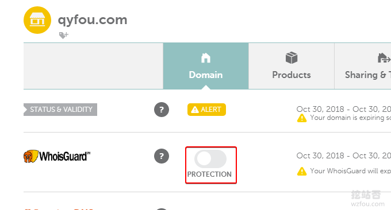Click the warning triangle beside WhoisGuard expiry notice

coord(302,171)
